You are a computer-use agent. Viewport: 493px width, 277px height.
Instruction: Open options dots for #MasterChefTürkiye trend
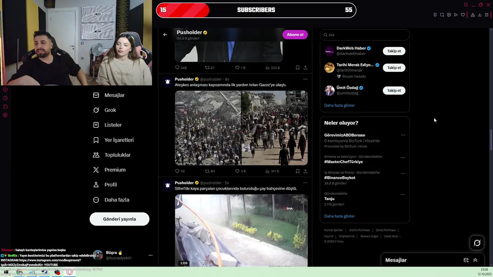[403, 157]
